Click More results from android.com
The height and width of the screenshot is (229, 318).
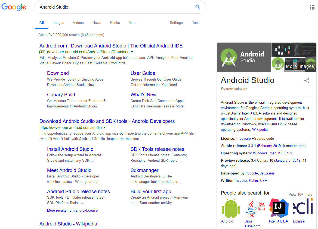click(72, 211)
